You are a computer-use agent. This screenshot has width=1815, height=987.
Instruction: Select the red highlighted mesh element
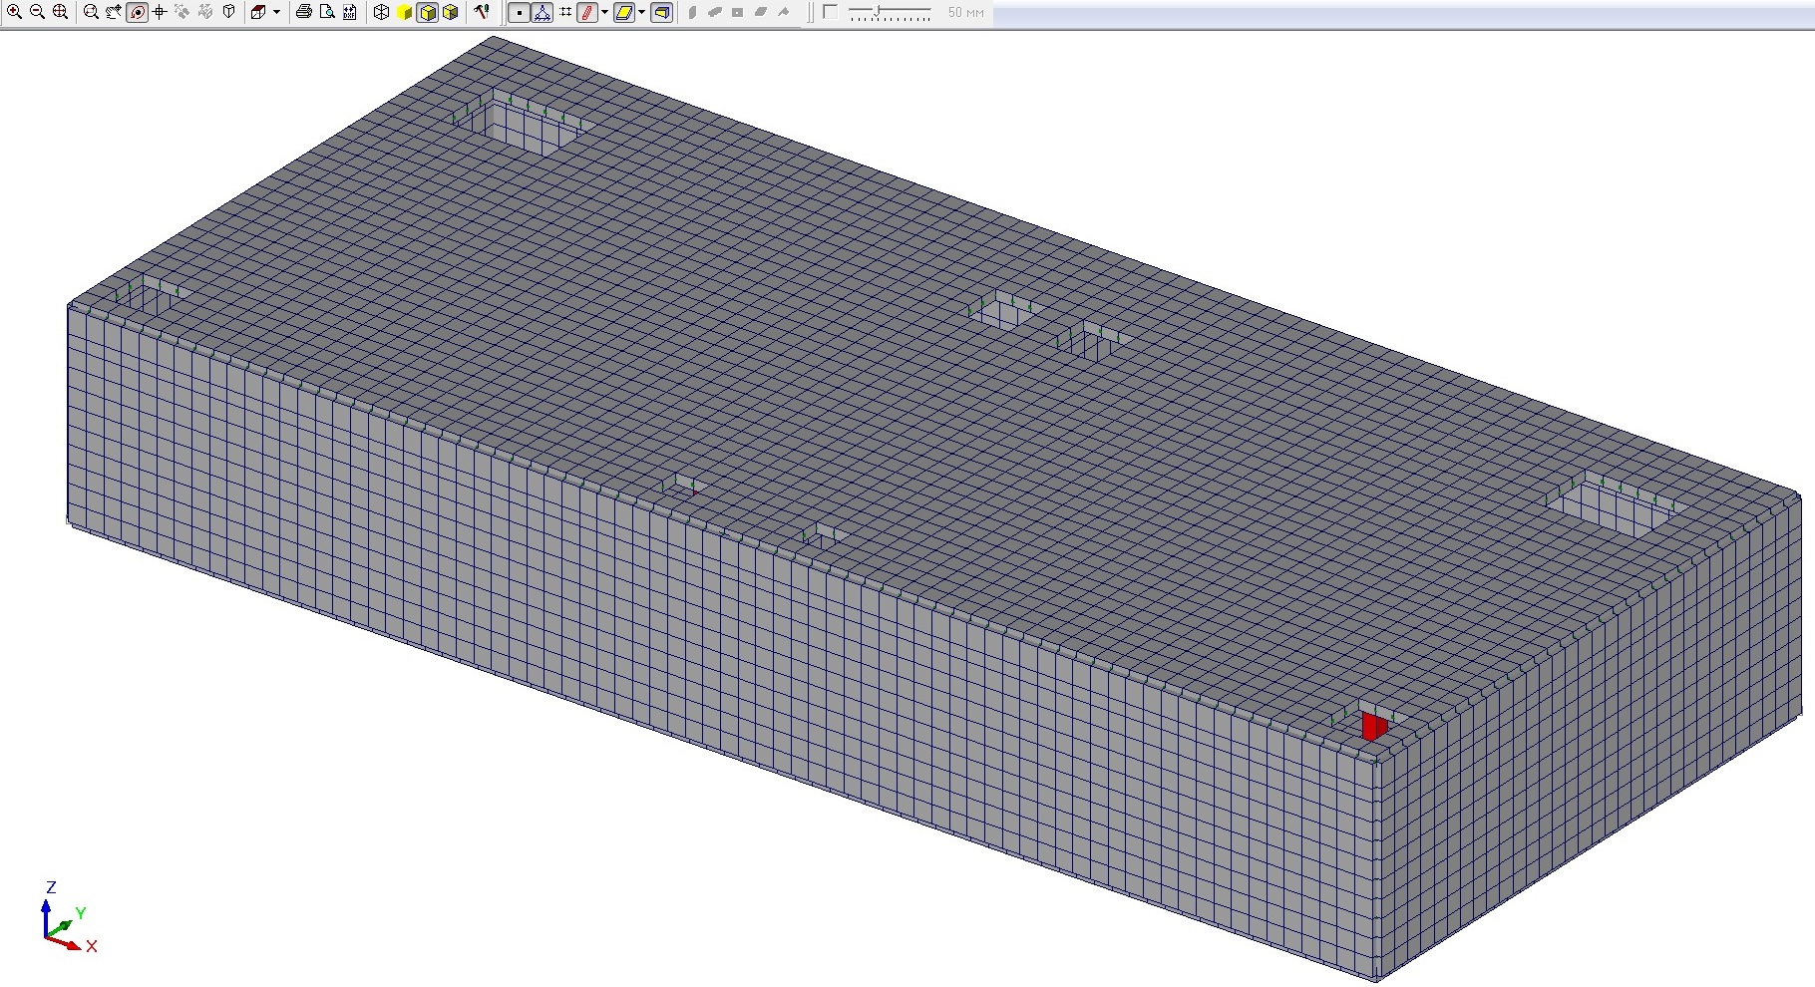point(1374,726)
